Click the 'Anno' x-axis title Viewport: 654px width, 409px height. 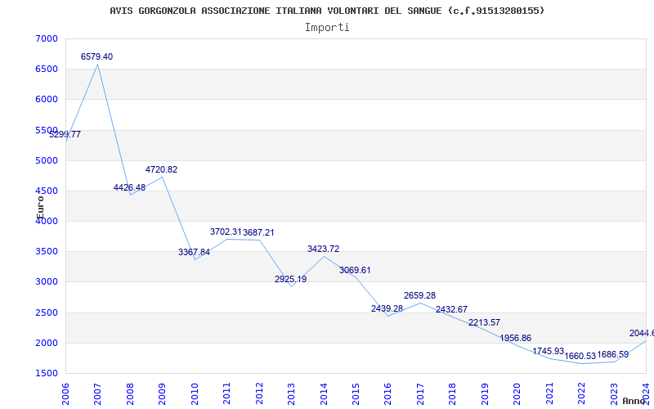pyautogui.click(x=634, y=401)
